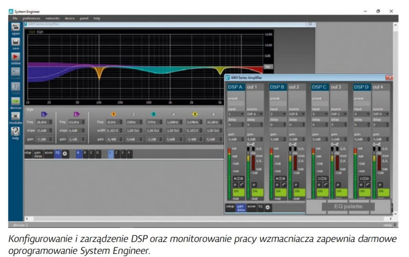Toggle the out 3 ON mute button
The width and height of the screenshot is (409, 257).
point(341,193)
